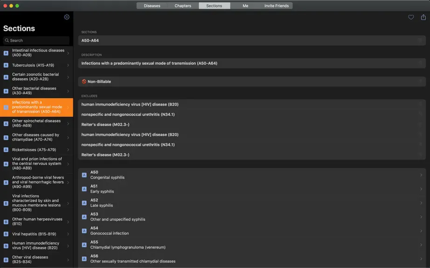Image resolution: width=430 pixels, height=268 pixels.
Task: Click the Non-Billable prohibited icon
Action: click(84, 81)
